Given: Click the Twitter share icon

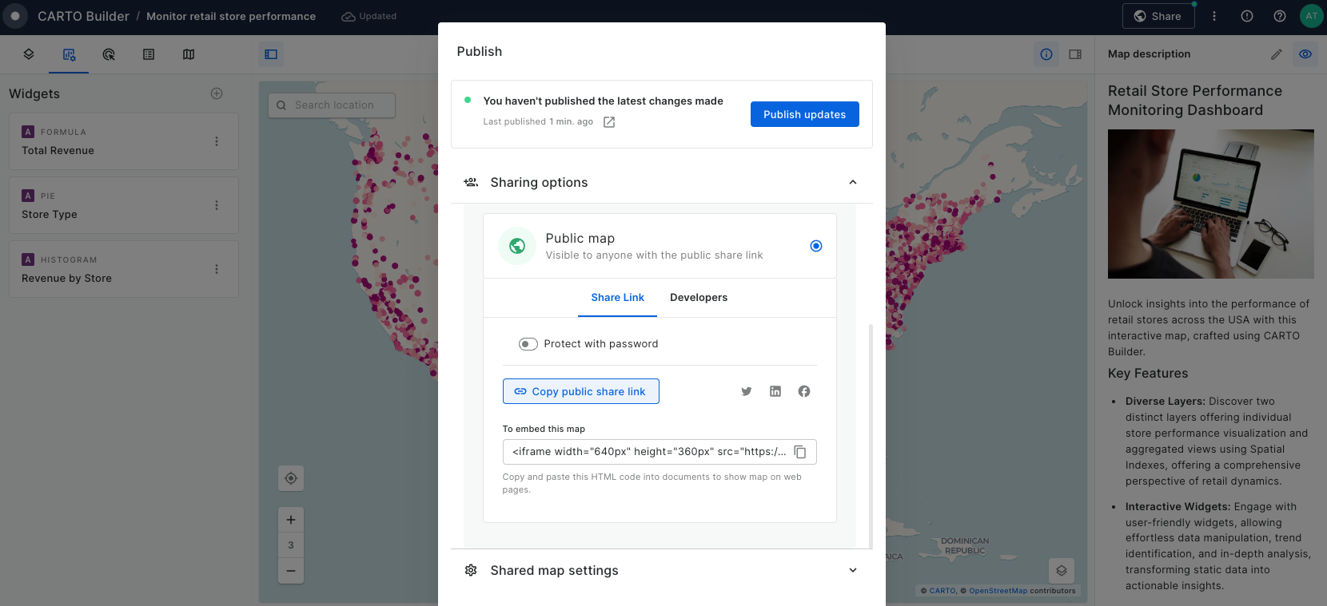Looking at the screenshot, I should pyautogui.click(x=747, y=391).
